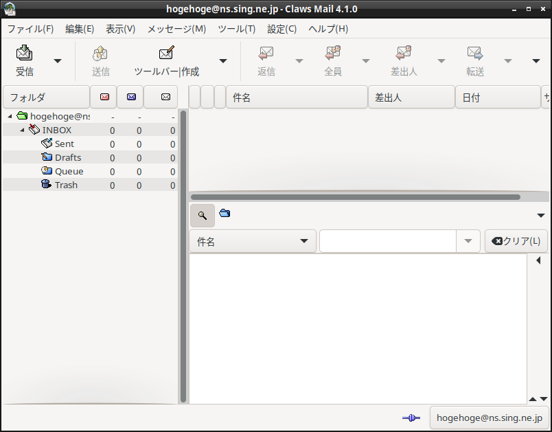552x432 pixels.
Task: Open the search history dropdown arrow
Action: pyautogui.click(x=468, y=241)
